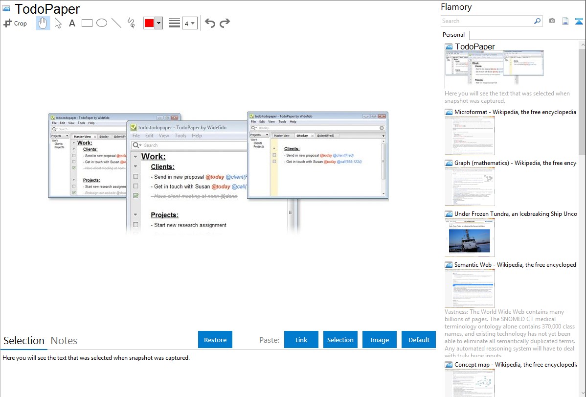Click the Semantic Web - Wikipedia title
This screenshot has width=586, height=397.
[515, 264]
